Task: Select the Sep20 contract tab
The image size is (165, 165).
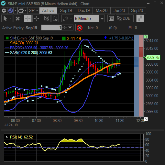Action: [137, 11]
